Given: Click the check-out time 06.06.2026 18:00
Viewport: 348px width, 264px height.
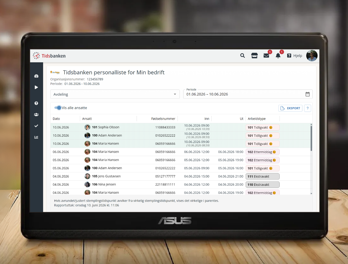Looking at the screenshot, I should click(x=231, y=152).
